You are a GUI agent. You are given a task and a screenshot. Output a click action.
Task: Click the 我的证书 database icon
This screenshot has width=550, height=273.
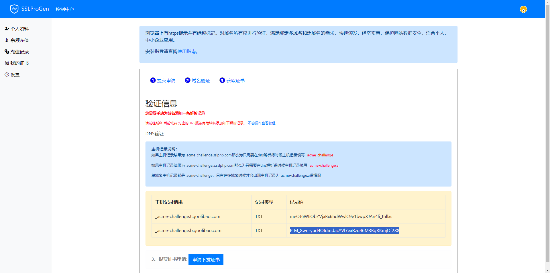point(7,63)
